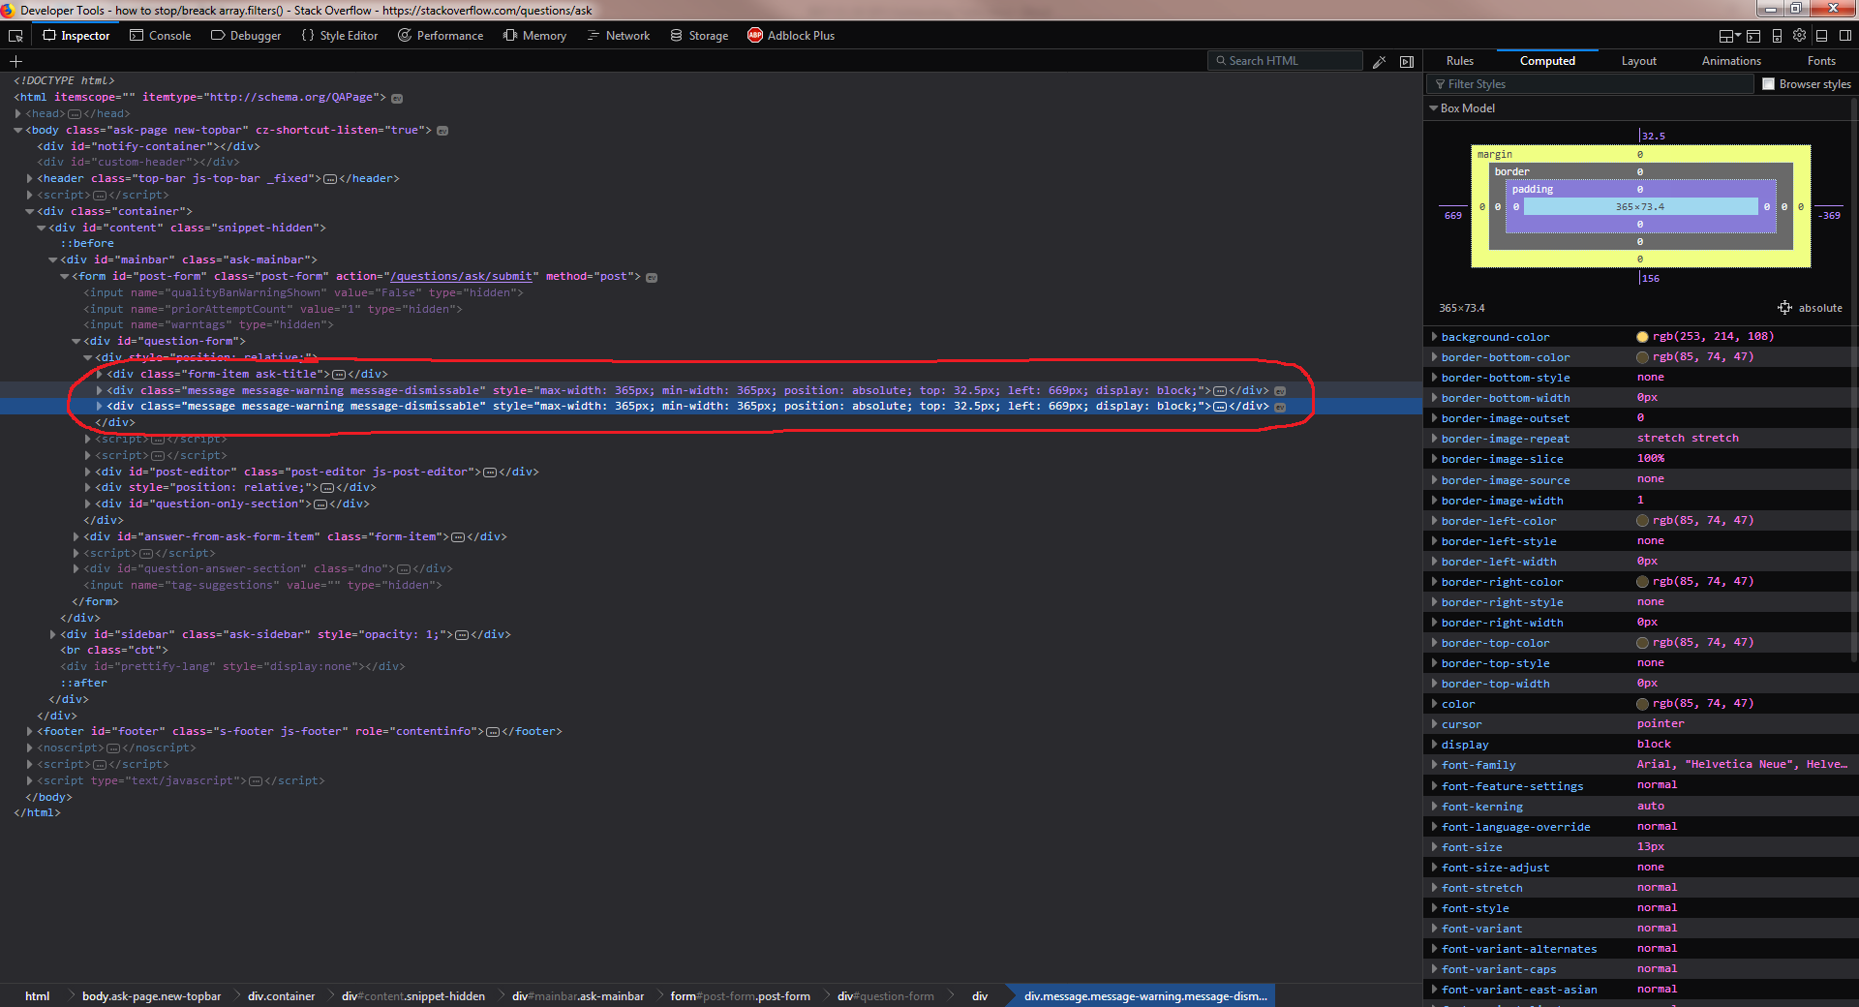The height and width of the screenshot is (1007, 1859).
Task: Select the html breadcrumb
Action: [x=37, y=996]
